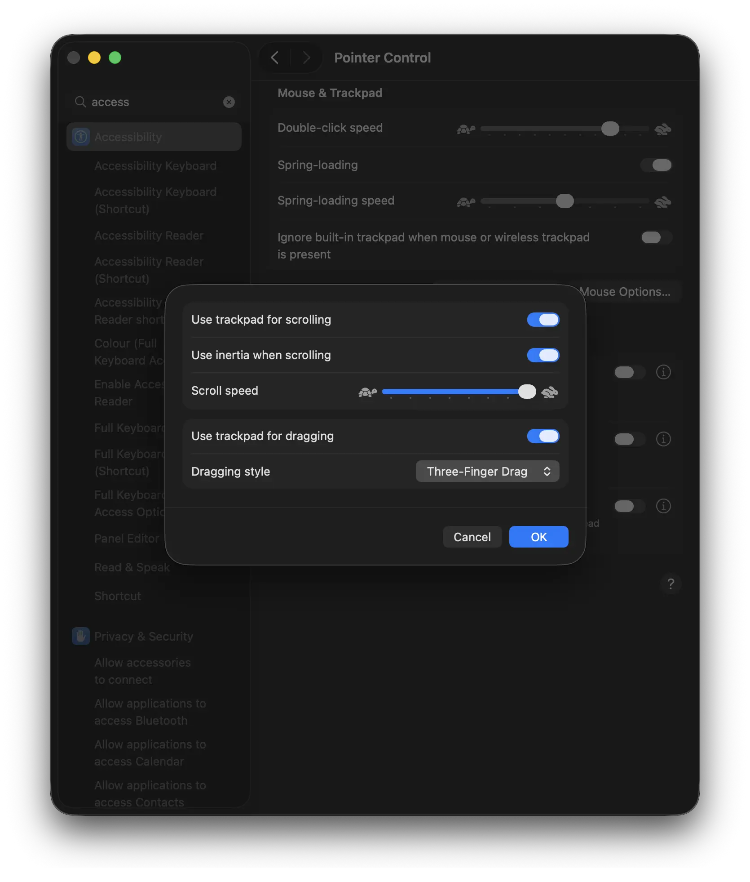Select Allow accessories to connect
This screenshot has width=750, height=882.
142,671
